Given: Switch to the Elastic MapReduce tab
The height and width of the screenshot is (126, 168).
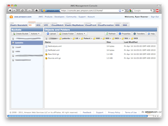Looking at the screenshot, I should click(74, 24).
